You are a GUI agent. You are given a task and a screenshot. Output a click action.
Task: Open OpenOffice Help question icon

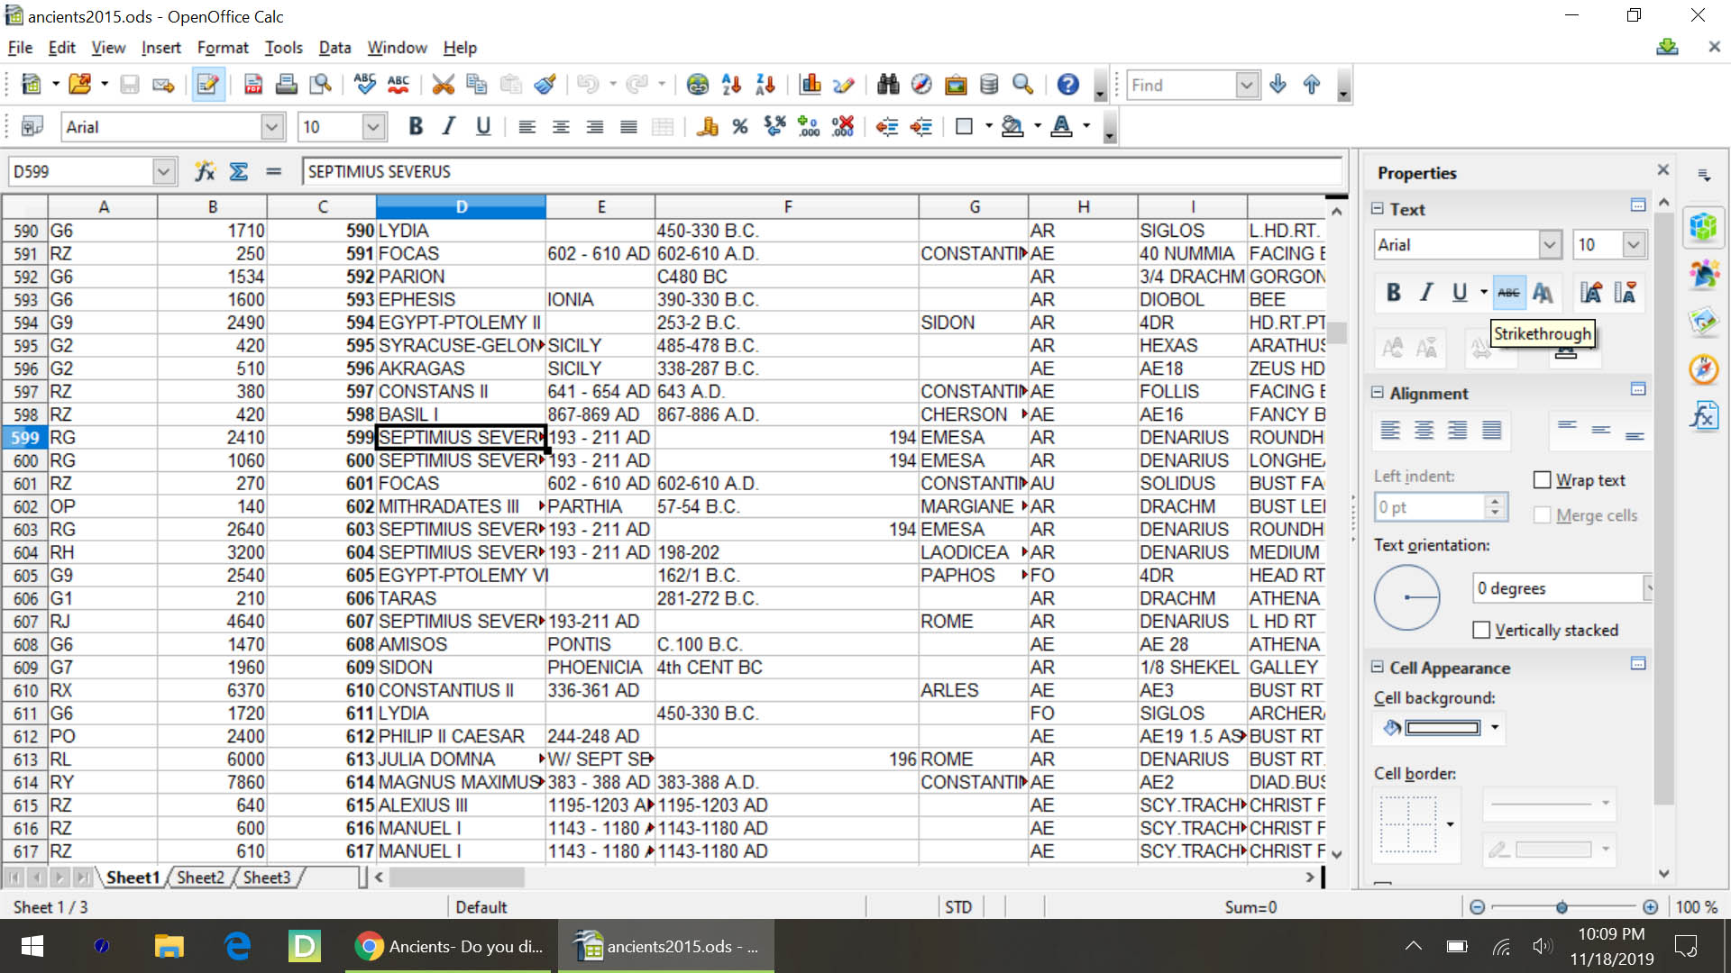click(1067, 85)
